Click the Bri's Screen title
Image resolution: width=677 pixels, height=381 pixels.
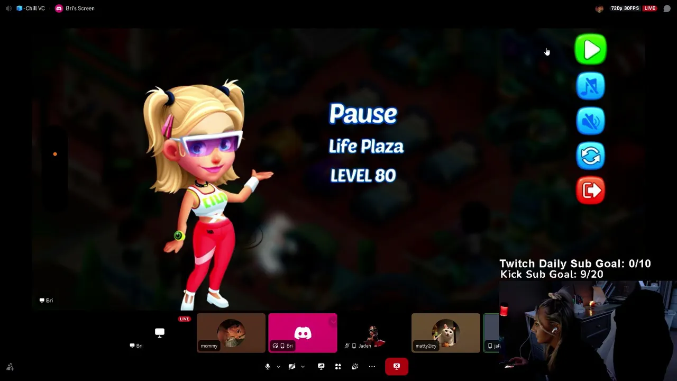80,8
